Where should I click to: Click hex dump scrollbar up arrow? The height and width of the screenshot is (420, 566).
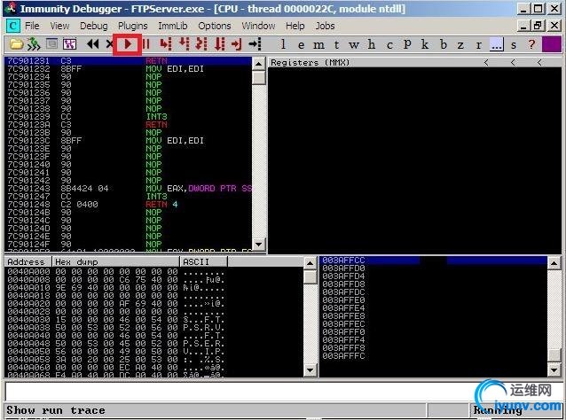(x=311, y=263)
